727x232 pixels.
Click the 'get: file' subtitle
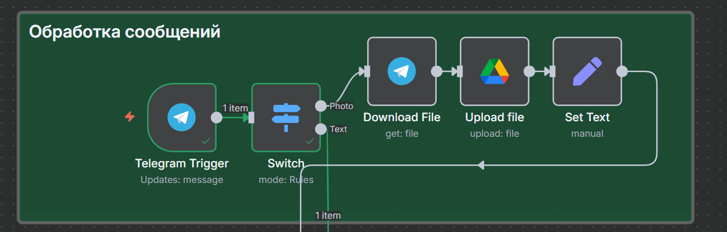[402, 134]
